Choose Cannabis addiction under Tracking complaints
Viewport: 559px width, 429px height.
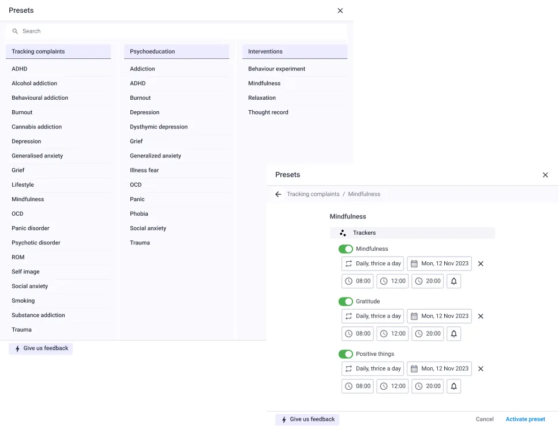click(58, 127)
